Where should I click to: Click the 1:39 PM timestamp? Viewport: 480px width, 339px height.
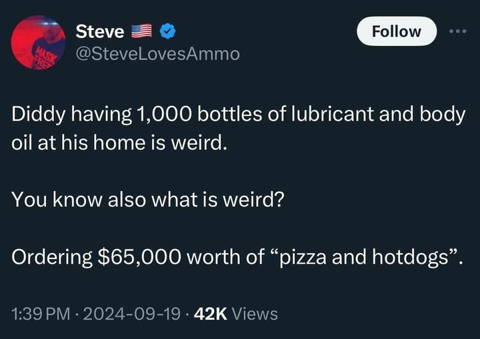click(41, 314)
